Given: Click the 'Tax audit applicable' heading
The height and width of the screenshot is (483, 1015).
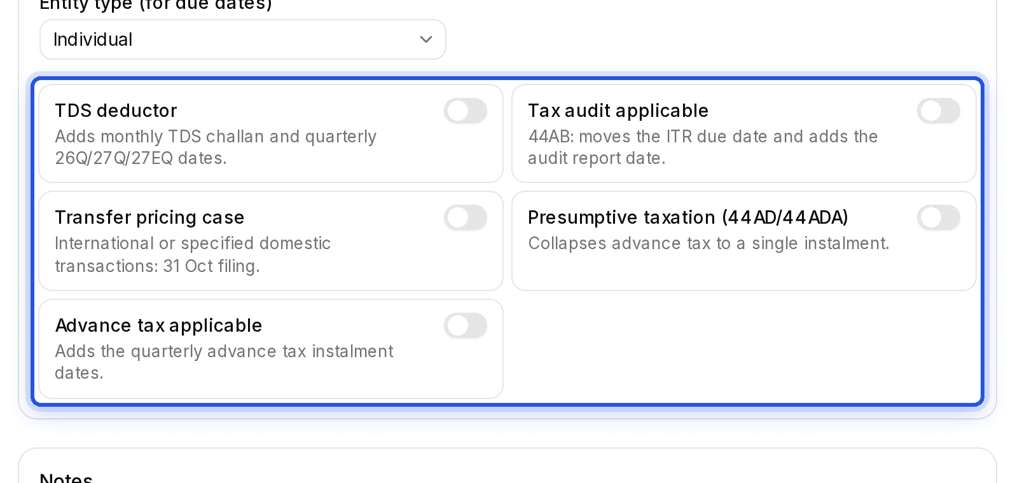Looking at the screenshot, I should coord(618,111).
